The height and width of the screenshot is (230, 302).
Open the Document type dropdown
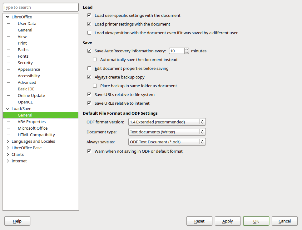(167, 132)
